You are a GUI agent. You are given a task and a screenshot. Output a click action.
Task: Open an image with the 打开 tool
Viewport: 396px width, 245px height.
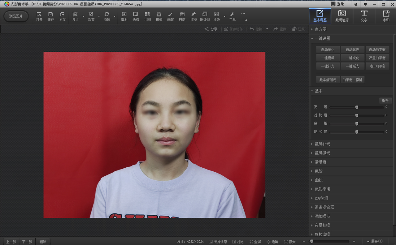point(39,17)
